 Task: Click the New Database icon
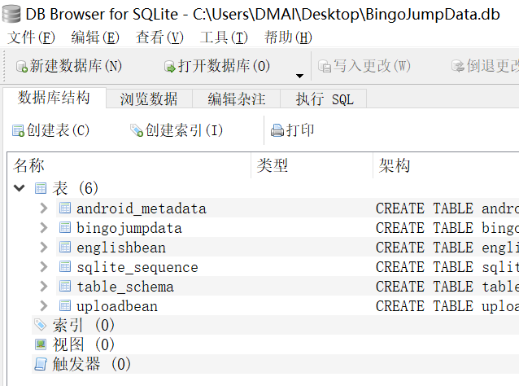tap(22, 66)
